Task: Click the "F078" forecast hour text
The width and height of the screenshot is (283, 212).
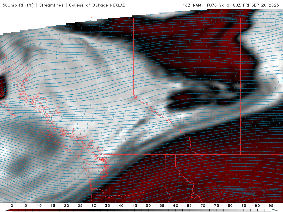Action: pyautogui.click(x=212, y=5)
